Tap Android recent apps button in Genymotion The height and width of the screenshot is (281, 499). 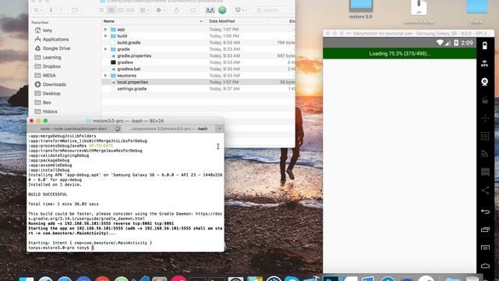(x=485, y=229)
